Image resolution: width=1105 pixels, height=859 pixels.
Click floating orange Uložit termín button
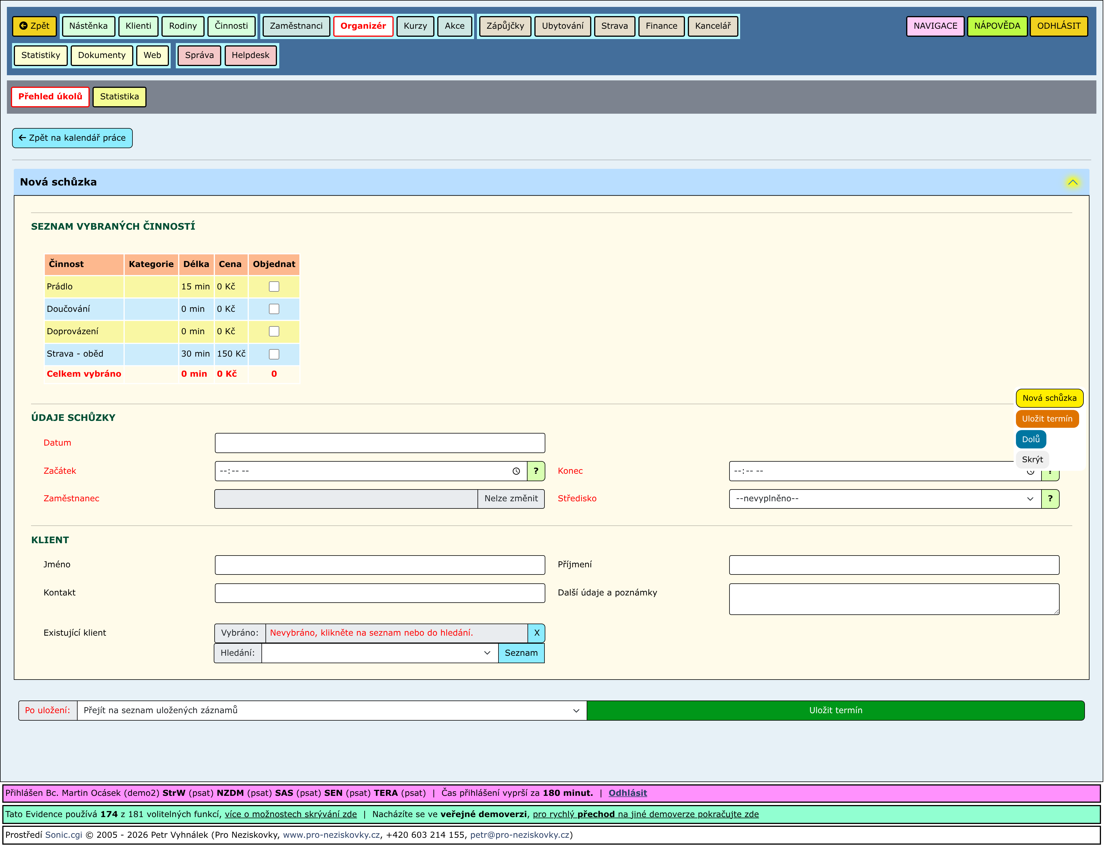click(1047, 419)
